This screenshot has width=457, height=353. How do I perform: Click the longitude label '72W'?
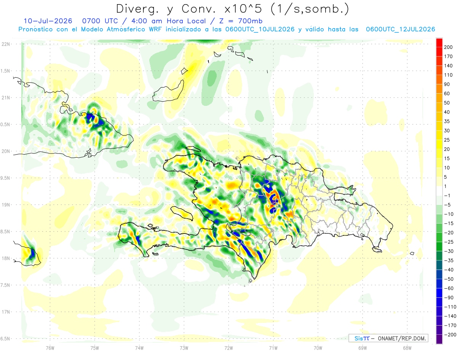[228, 348]
